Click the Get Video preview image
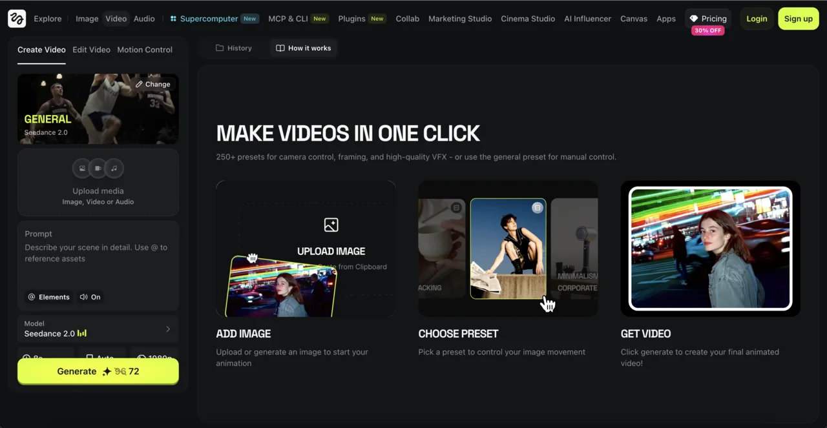Viewport: 827px width, 428px height. (710, 249)
